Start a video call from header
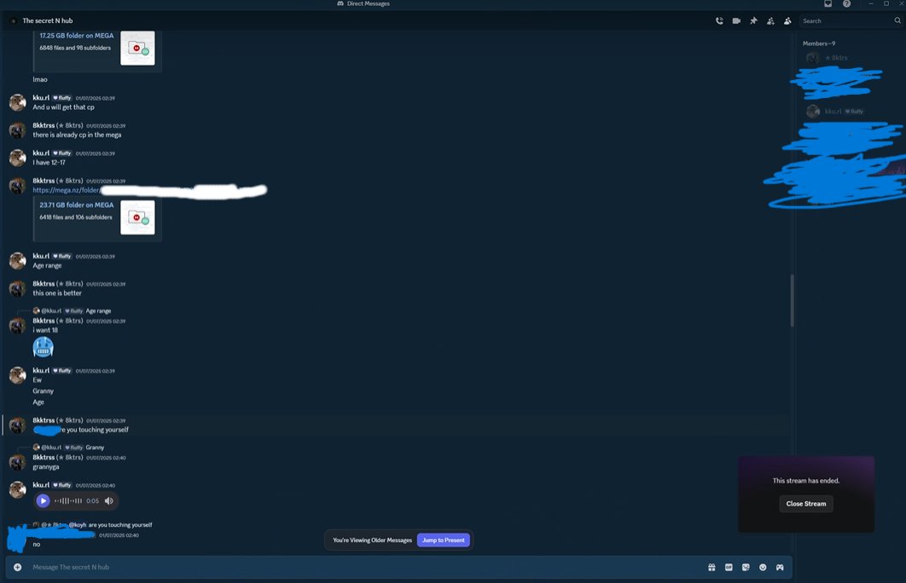 736,20
